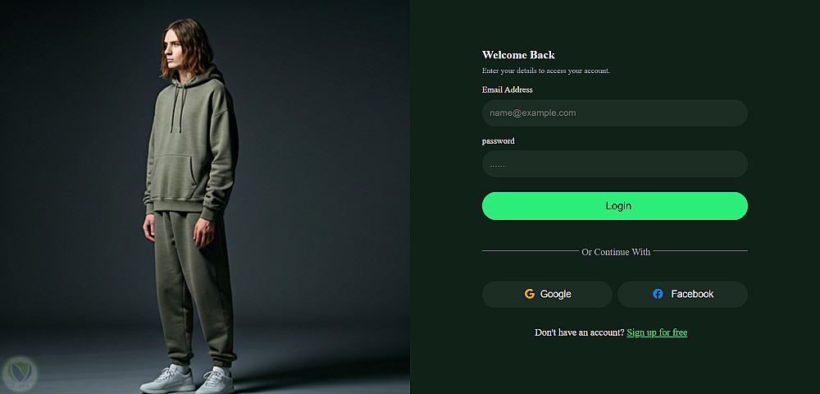The height and width of the screenshot is (394, 820).
Task: Focus the Email Address input field
Action: [x=614, y=113]
